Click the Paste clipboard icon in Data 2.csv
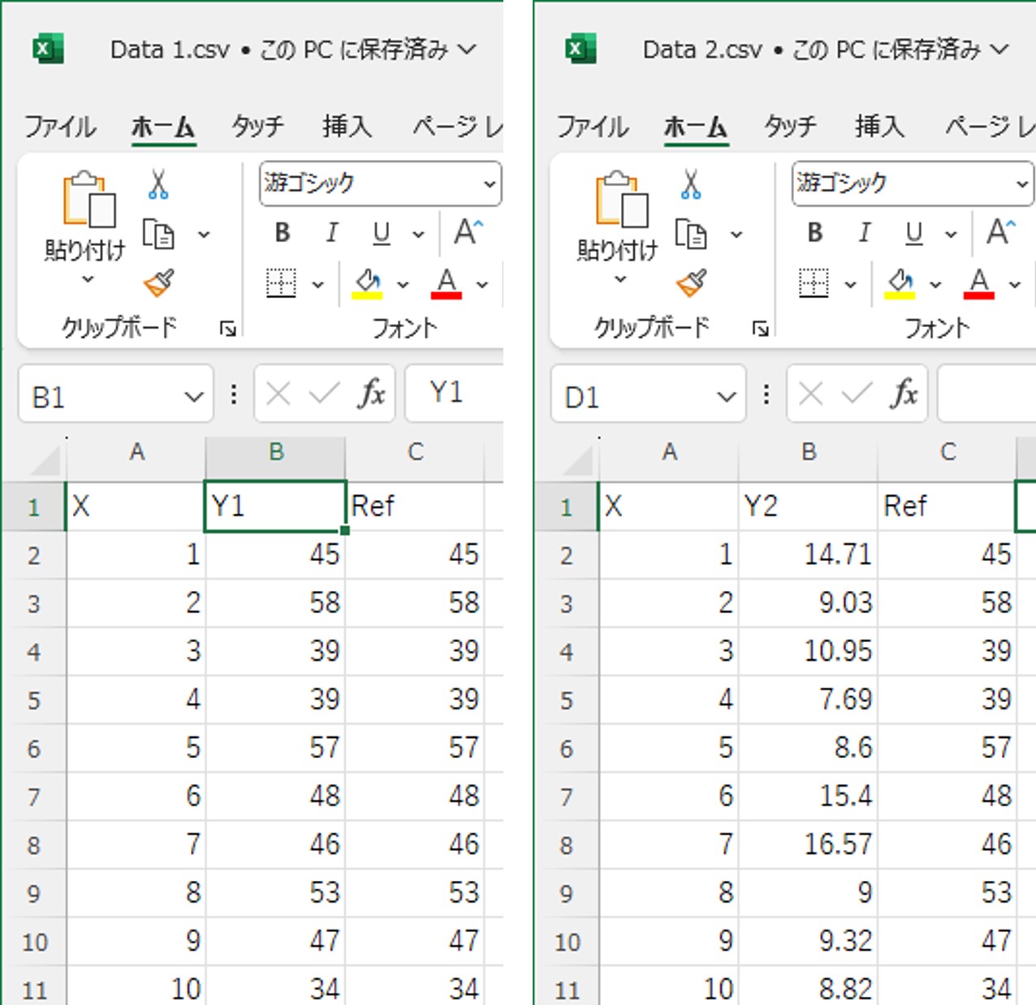This screenshot has height=1005, width=1036. 621,200
